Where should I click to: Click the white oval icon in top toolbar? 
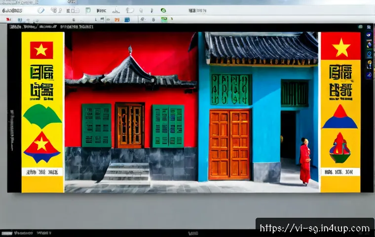[41, 10]
